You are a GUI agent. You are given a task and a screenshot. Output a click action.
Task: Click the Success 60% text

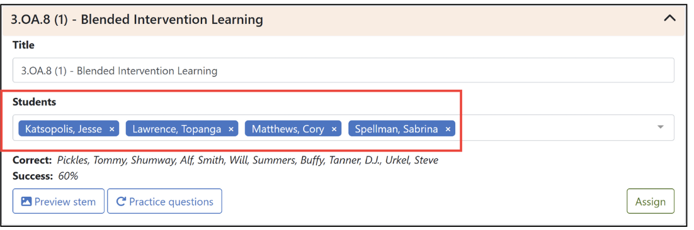point(45,176)
